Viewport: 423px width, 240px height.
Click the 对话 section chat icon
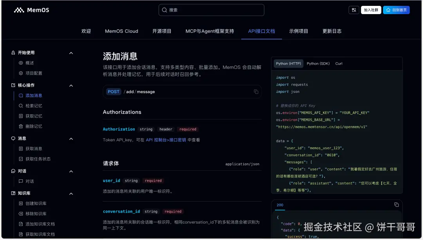(x=13, y=171)
